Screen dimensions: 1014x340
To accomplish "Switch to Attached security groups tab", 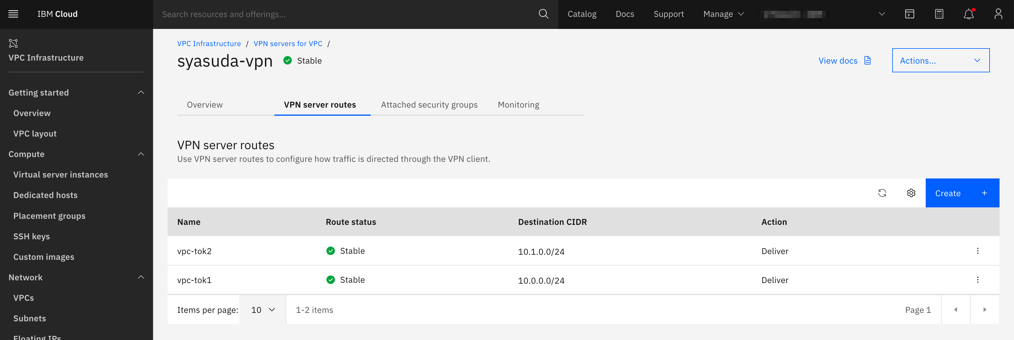I will 429,105.
